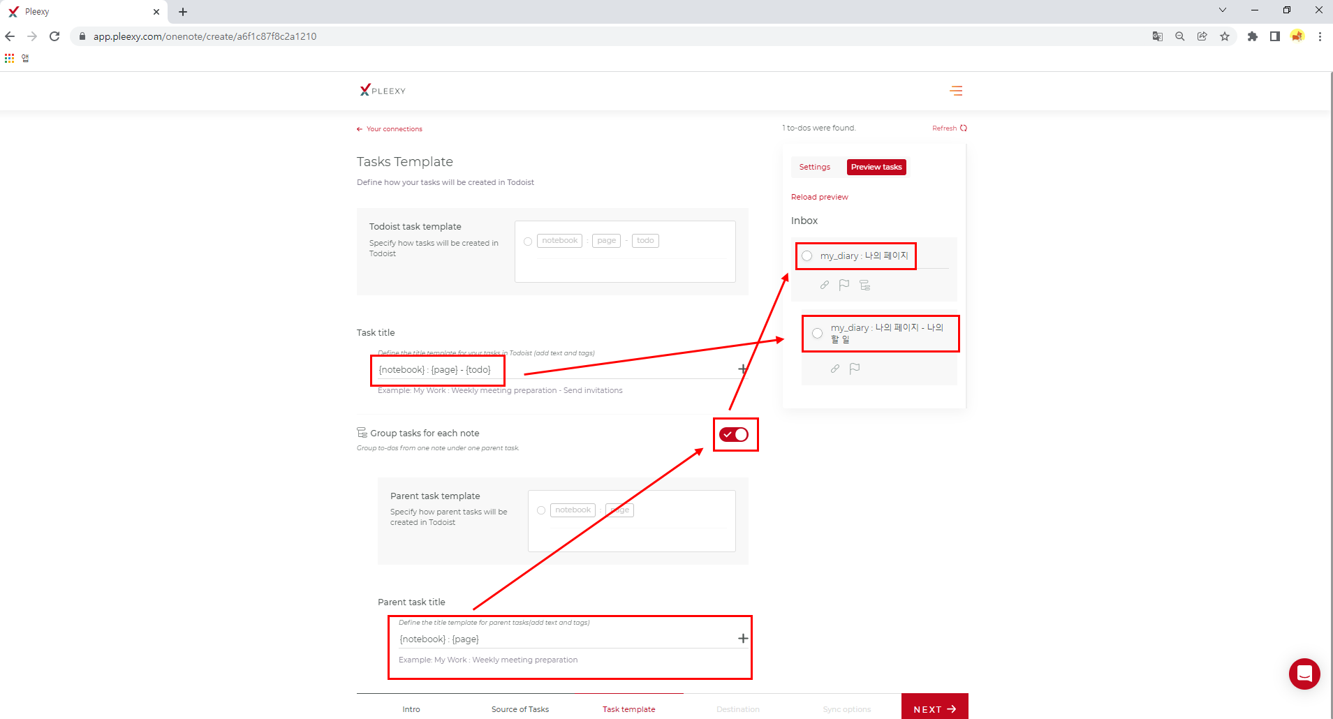Viewport: 1333px width, 719px height.
Task: Click the browser forward arrow
Action: [x=32, y=36]
